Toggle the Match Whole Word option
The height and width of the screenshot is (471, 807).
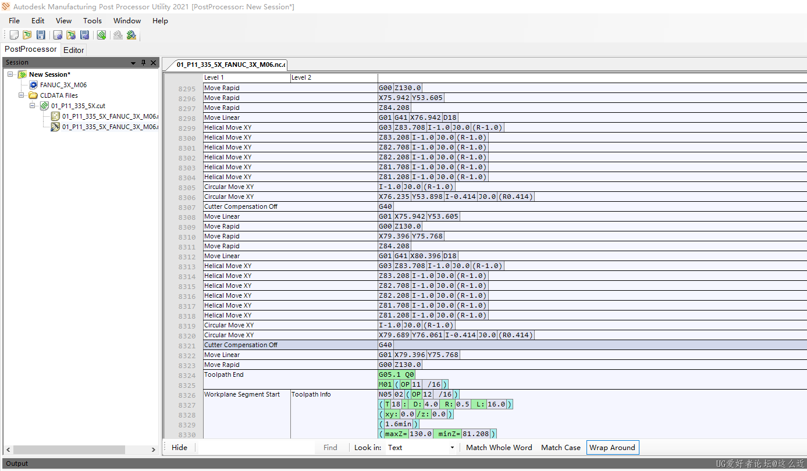(499, 447)
